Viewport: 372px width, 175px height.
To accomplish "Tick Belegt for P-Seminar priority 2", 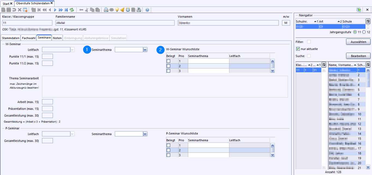I will pyautogui.click(x=168, y=150).
